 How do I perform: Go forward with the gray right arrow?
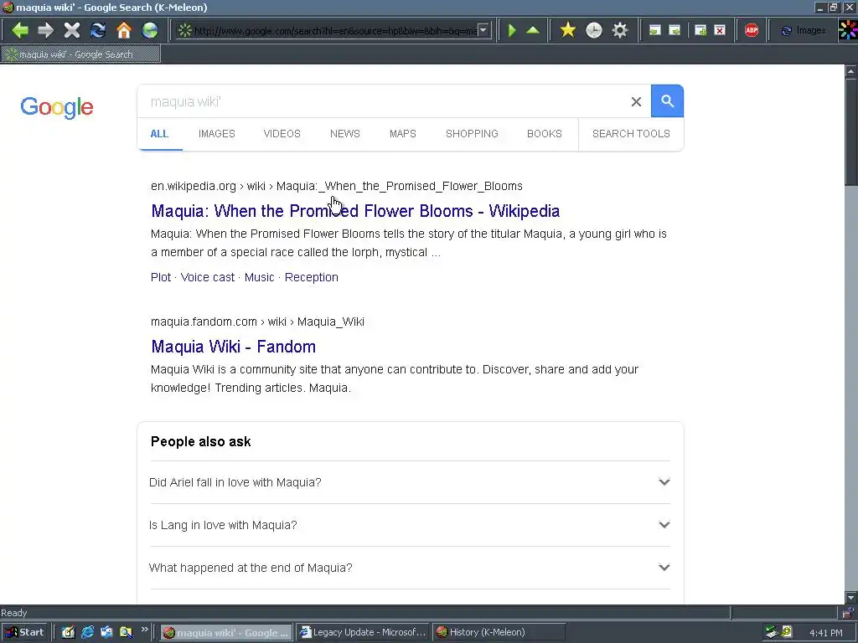[x=46, y=30]
